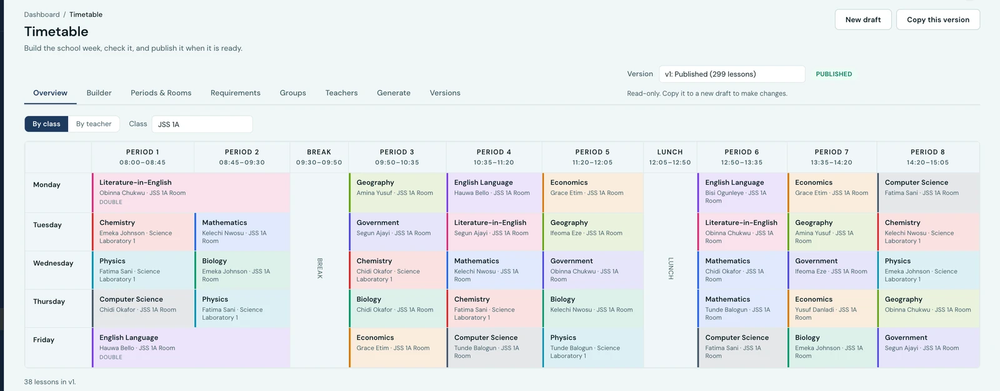Viewport: 1000px width, 391px height.
Task: Open the Teachers tab
Action: 341,93
